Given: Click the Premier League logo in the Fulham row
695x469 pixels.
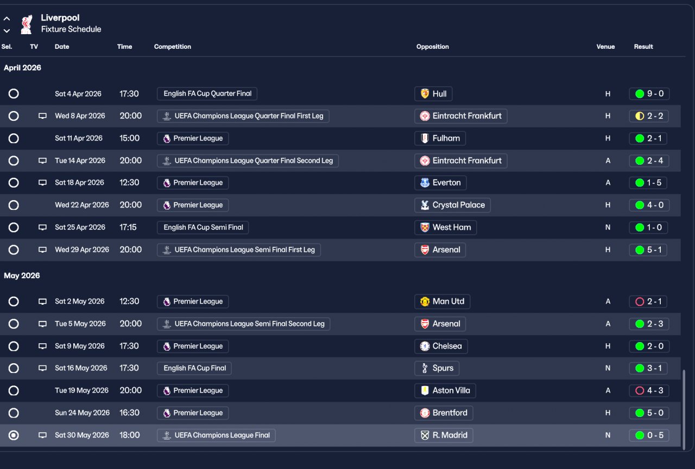Looking at the screenshot, I should pyautogui.click(x=167, y=138).
